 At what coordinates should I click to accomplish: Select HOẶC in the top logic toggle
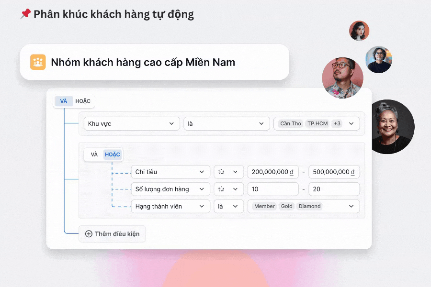(83, 101)
